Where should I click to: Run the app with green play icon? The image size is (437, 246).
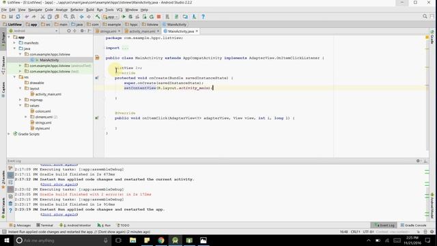[x=124, y=16]
